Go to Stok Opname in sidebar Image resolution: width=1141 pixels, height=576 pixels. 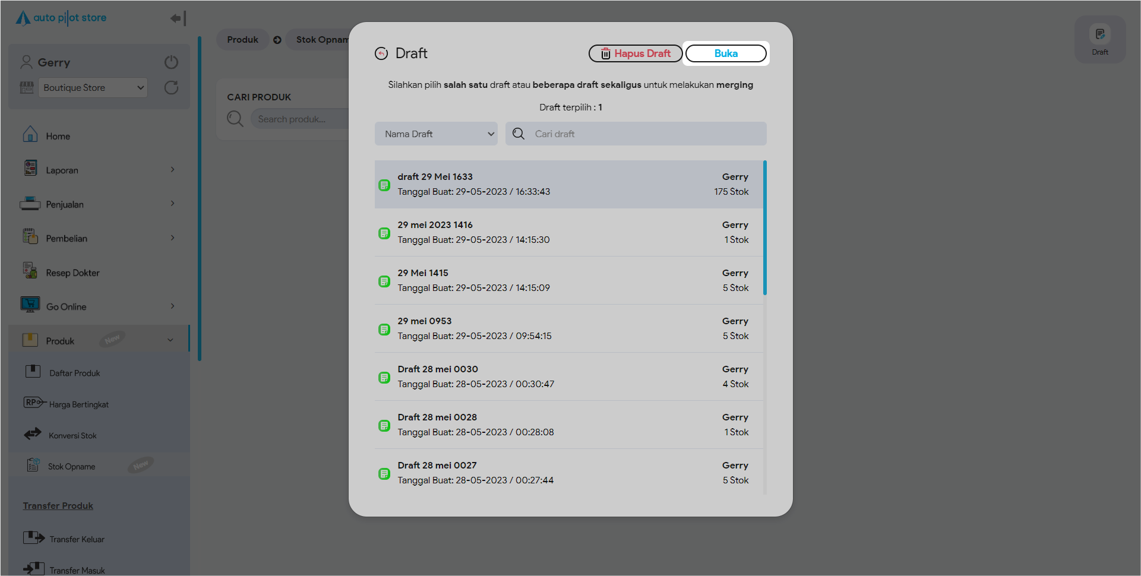71,467
